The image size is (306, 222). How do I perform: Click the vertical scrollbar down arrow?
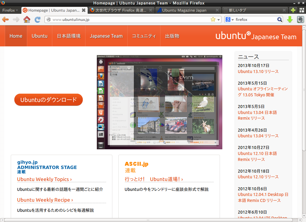304,216
